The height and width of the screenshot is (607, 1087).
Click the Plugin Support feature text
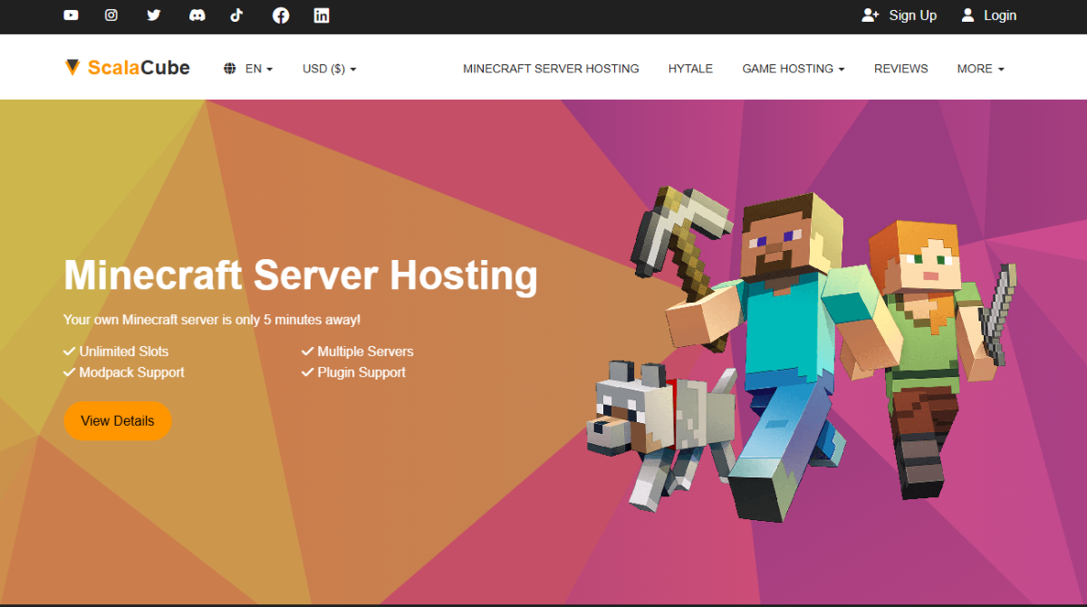pos(361,372)
